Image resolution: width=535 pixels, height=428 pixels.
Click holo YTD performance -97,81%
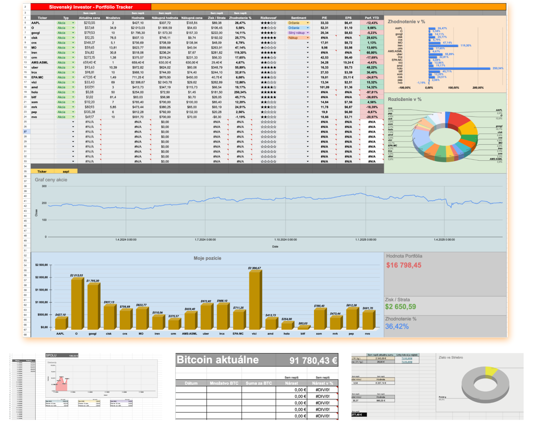372,92
